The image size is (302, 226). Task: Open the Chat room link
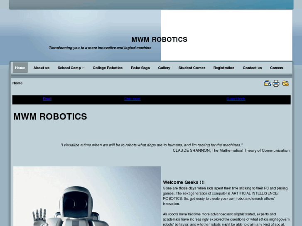(x=133, y=99)
